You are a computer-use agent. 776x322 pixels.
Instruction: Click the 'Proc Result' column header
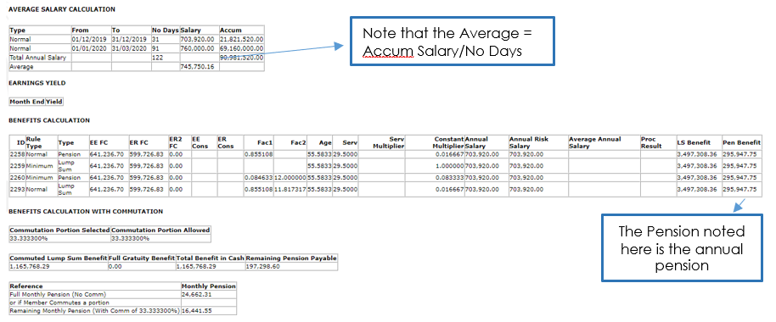[x=651, y=142]
